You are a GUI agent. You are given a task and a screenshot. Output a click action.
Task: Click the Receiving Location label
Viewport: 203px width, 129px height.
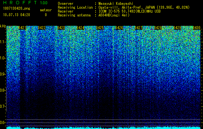click(x=75, y=8)
